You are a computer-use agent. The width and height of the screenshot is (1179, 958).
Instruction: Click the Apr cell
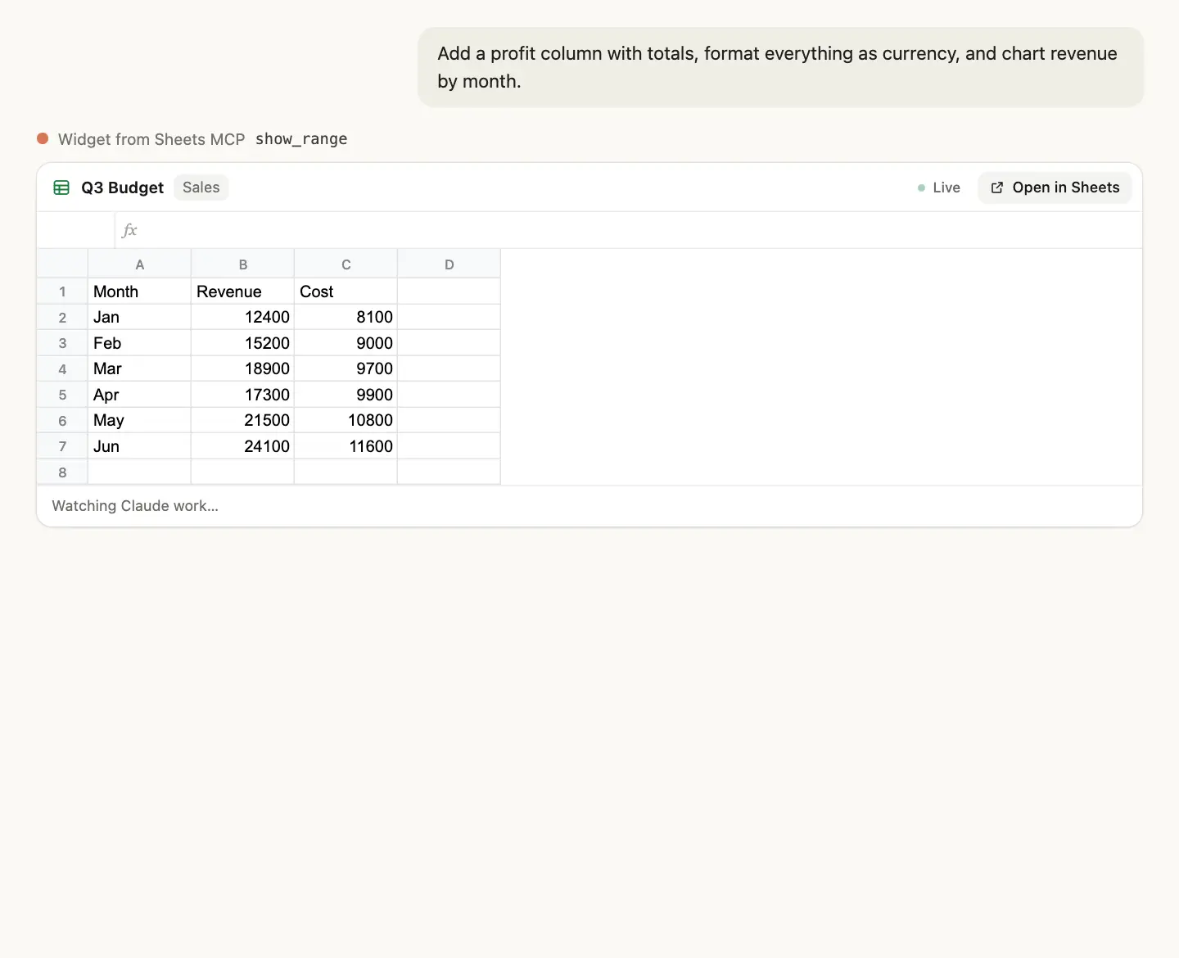(140, 395)
